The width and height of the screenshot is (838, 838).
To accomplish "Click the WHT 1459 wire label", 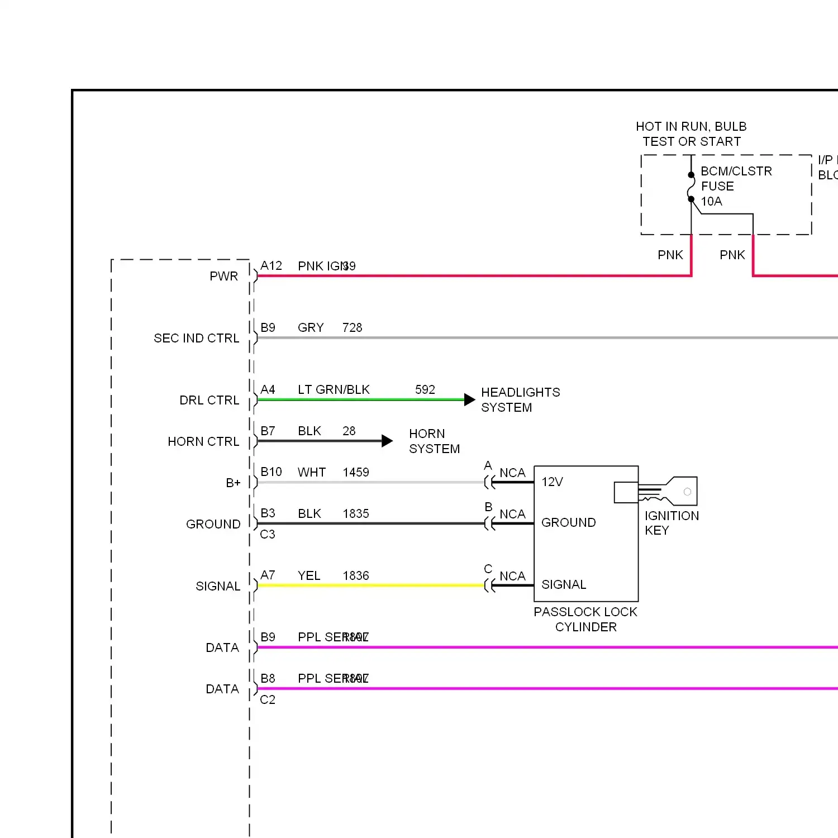I will coord(333,472).
